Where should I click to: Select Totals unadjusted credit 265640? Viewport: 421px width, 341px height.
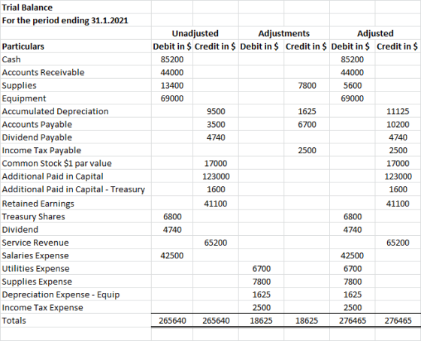[x=216, y=321]
